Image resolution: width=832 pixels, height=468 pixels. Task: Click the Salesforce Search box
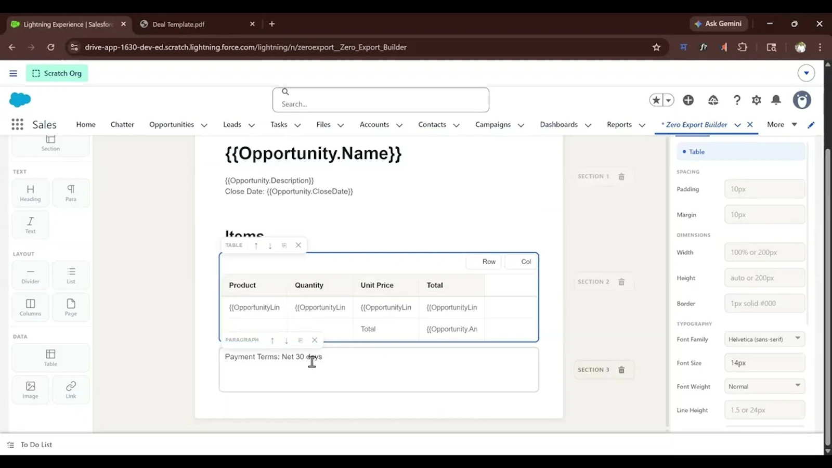click(381, 100)
